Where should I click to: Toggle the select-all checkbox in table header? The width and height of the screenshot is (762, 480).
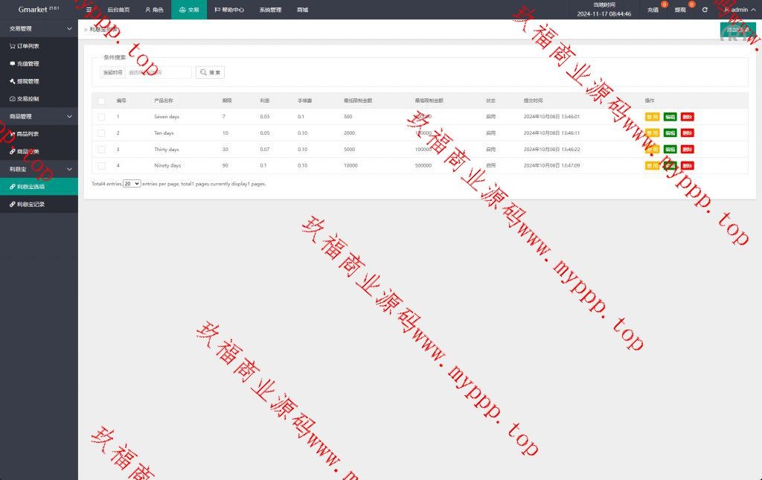tap(101, 100)
